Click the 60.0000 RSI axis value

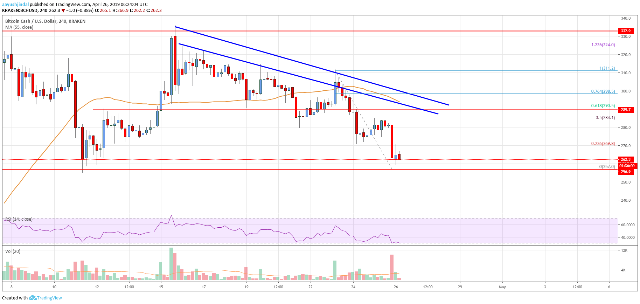[x=628, y=225]
